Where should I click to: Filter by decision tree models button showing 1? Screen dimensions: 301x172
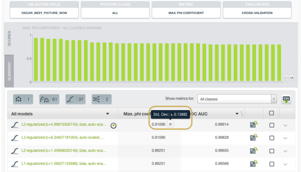click(23, 99)
